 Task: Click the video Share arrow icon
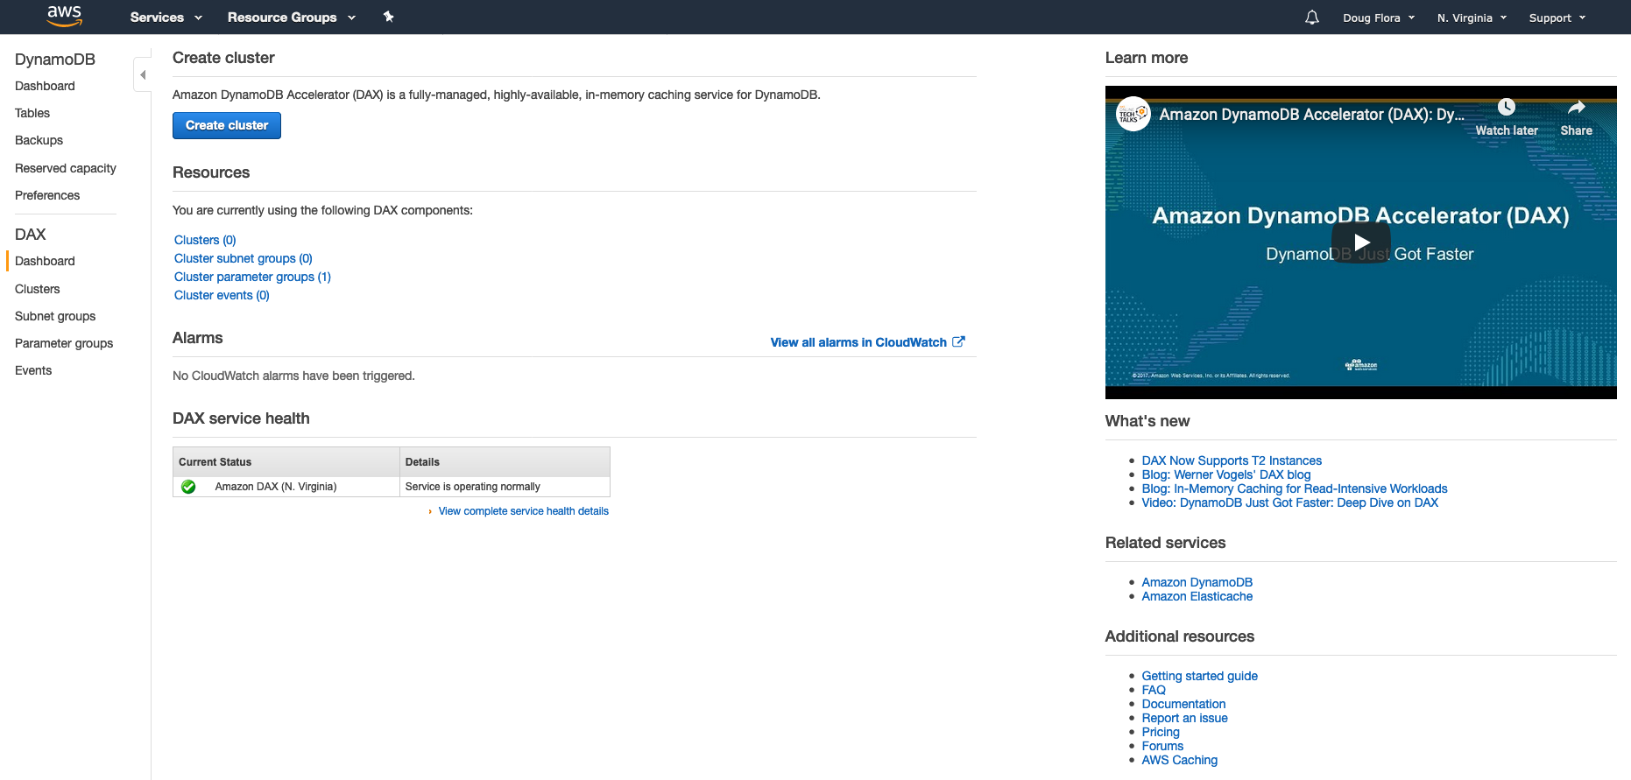tap(1576, 107)
